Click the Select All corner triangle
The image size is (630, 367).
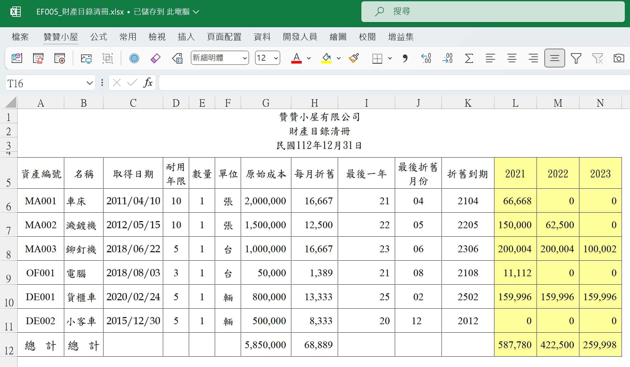tap(11, 102)
